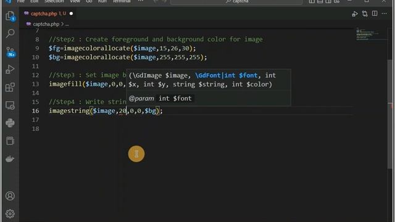
Task: Open the Remote Explorer view
Action: (10, 105)
